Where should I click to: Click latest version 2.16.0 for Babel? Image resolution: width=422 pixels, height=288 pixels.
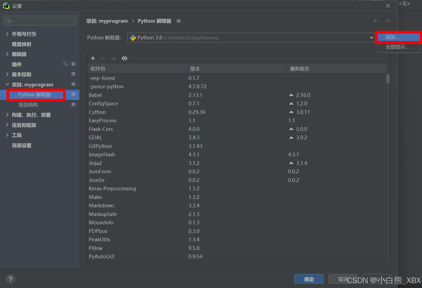[x=303, y=95]
